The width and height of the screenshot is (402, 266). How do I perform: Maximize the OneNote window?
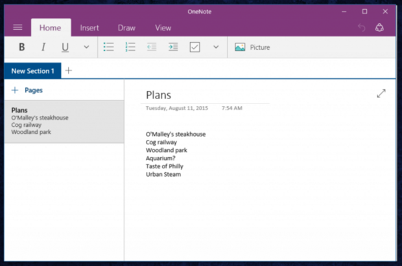coord(364,12)
